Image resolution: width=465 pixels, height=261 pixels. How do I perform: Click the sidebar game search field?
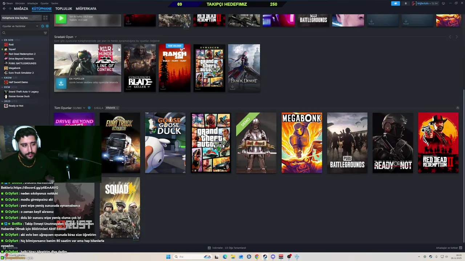coord(22,33)
